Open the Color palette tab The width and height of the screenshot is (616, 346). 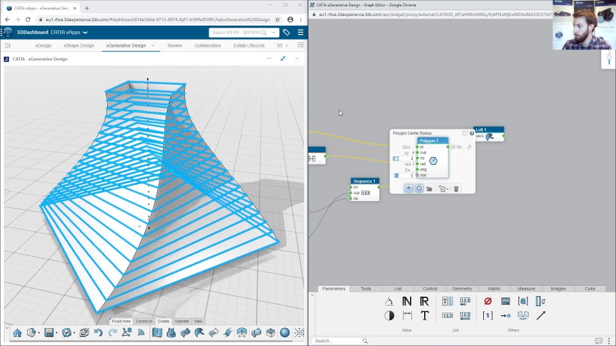590,289
